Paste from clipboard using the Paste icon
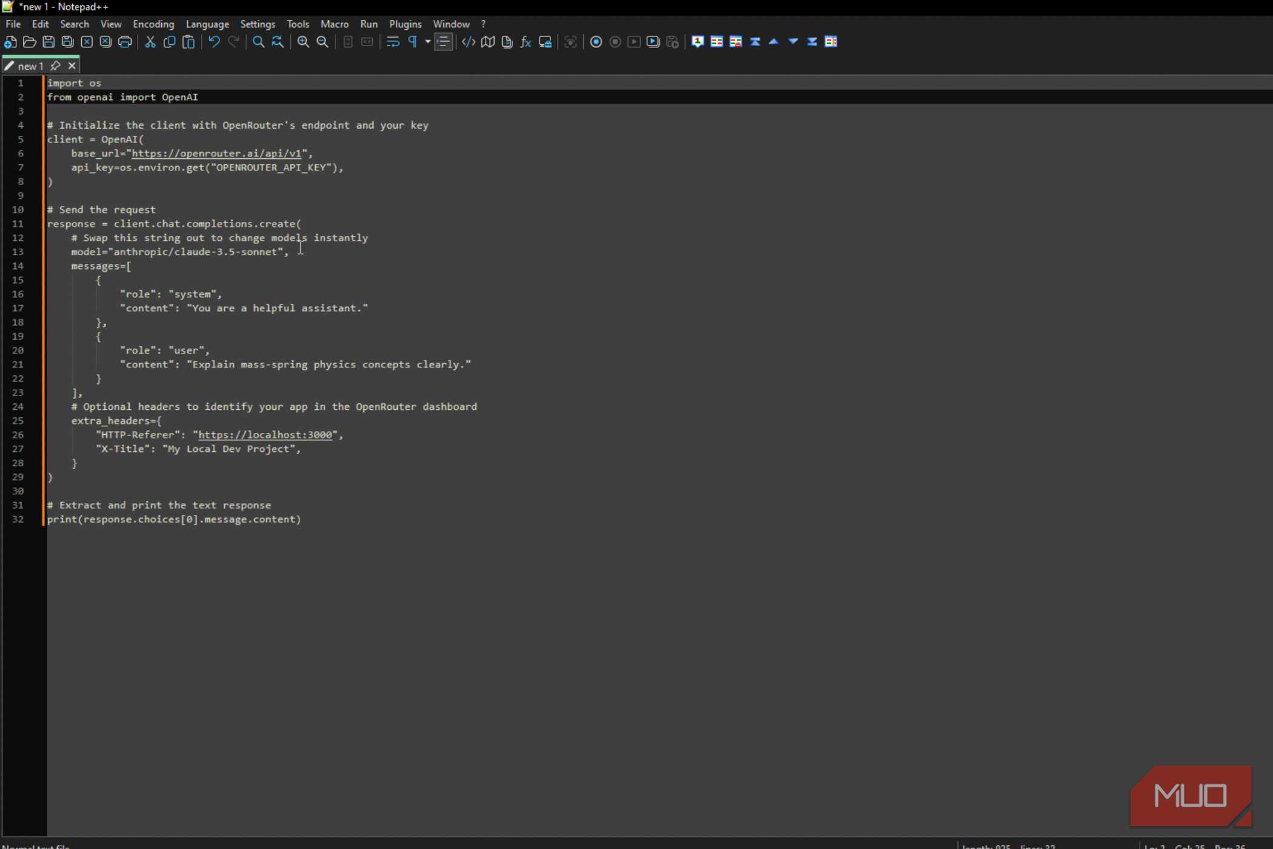 pyautogui.click(x=189, y=42)
